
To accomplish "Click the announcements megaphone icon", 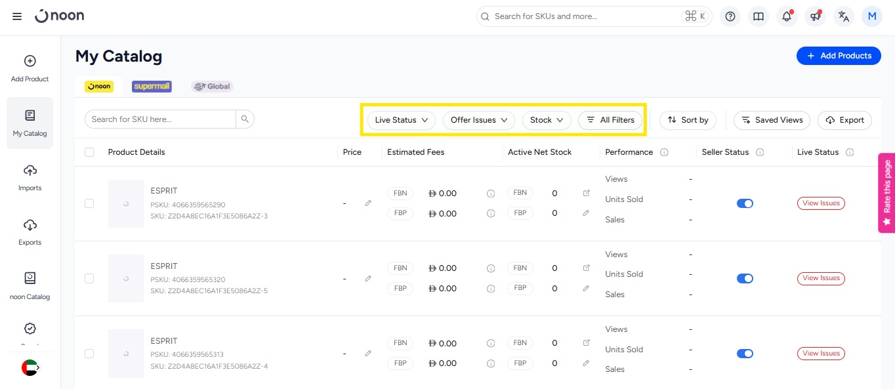I will pyautogui.click(x=816, y=16).
